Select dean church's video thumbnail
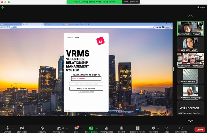Image resolution: width=207 pixels, height=133 pixels. 190,60
